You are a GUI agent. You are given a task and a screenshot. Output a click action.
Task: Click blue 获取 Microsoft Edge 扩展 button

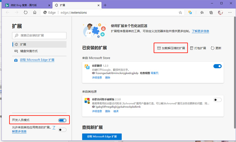[x=102, y=137]
